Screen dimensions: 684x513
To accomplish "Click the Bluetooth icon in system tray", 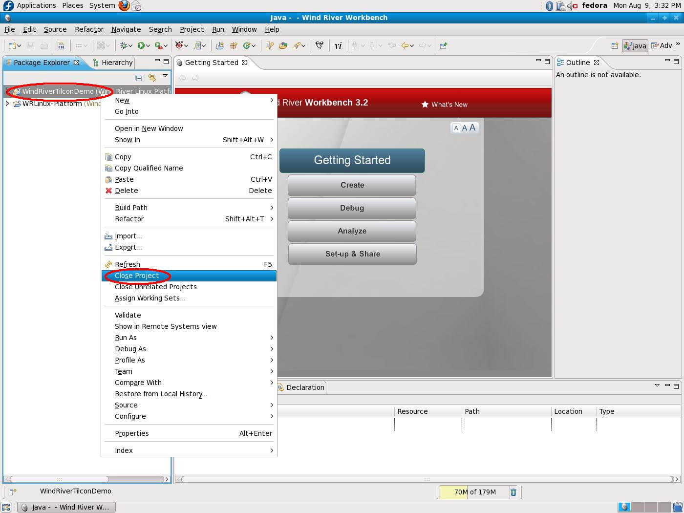I will click(x=549, y=5).
